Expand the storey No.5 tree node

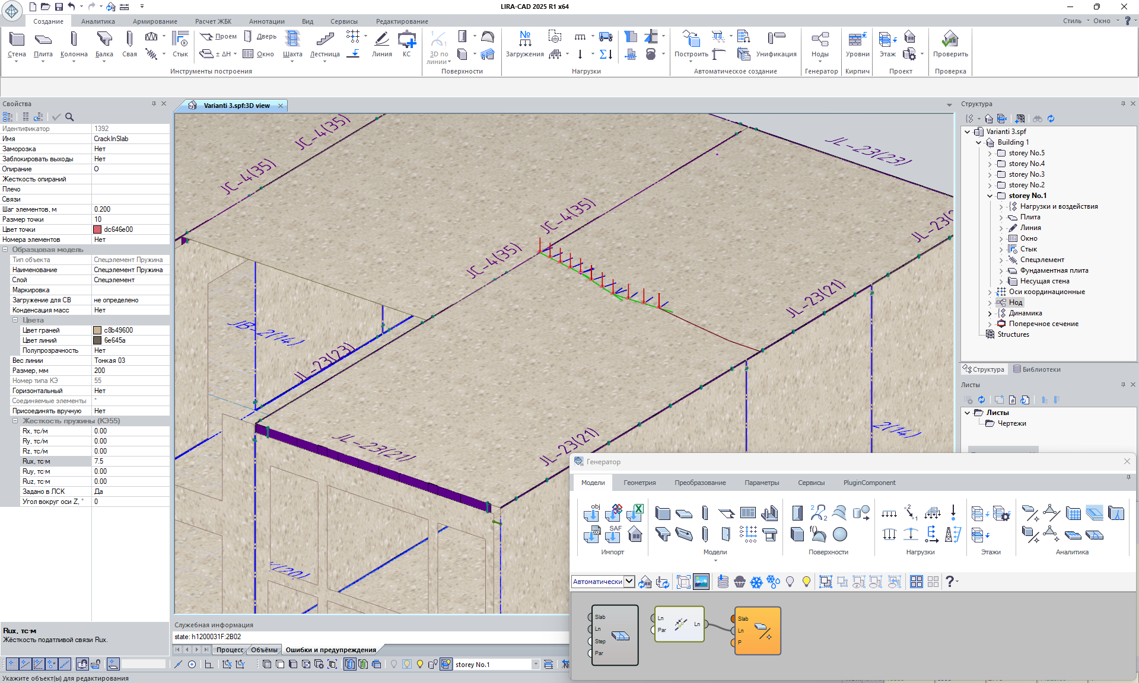pos(990,153)
